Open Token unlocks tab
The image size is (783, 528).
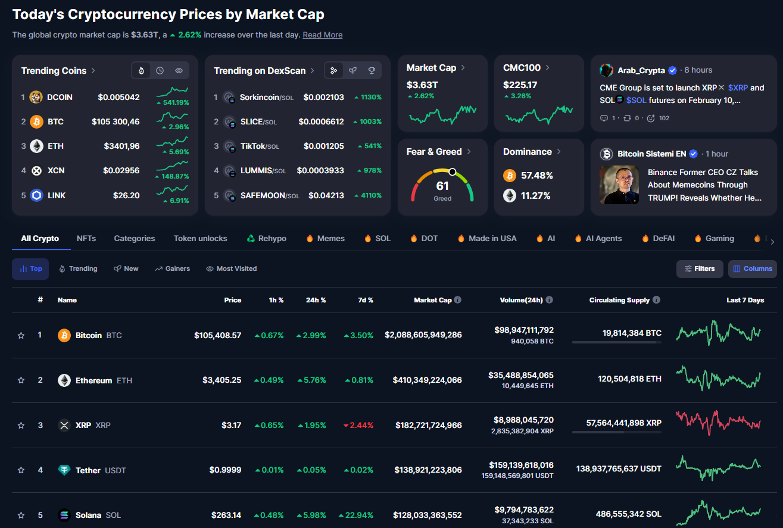coord(200,238)
